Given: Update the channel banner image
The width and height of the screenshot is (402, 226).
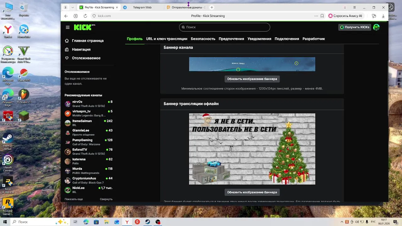Looking at the screenshot, I should click(x=252, y=79).
